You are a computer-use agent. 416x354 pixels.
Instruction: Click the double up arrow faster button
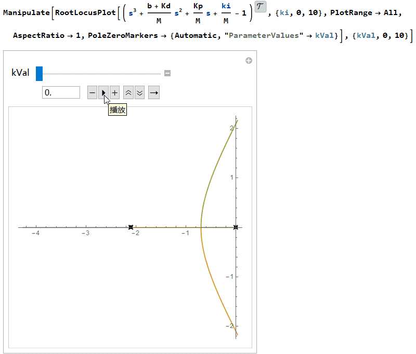128,93
